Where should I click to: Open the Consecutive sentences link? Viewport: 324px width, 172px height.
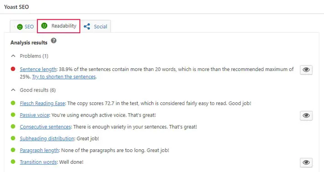[45, 126]
